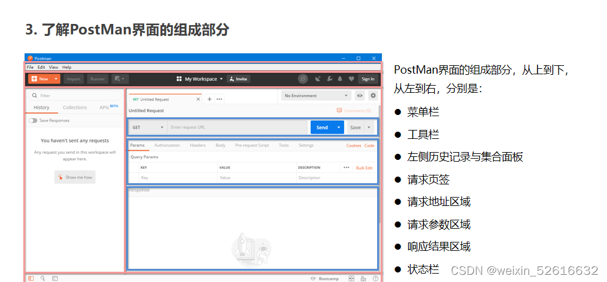Select the Settings tab

306,145
